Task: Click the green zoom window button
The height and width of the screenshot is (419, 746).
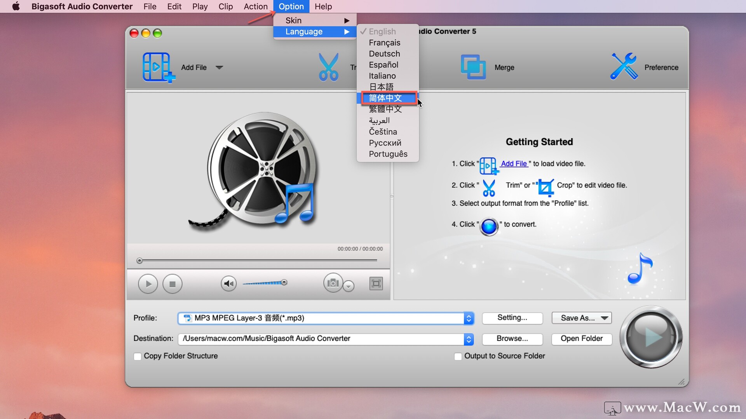Action: coord(157,33)
